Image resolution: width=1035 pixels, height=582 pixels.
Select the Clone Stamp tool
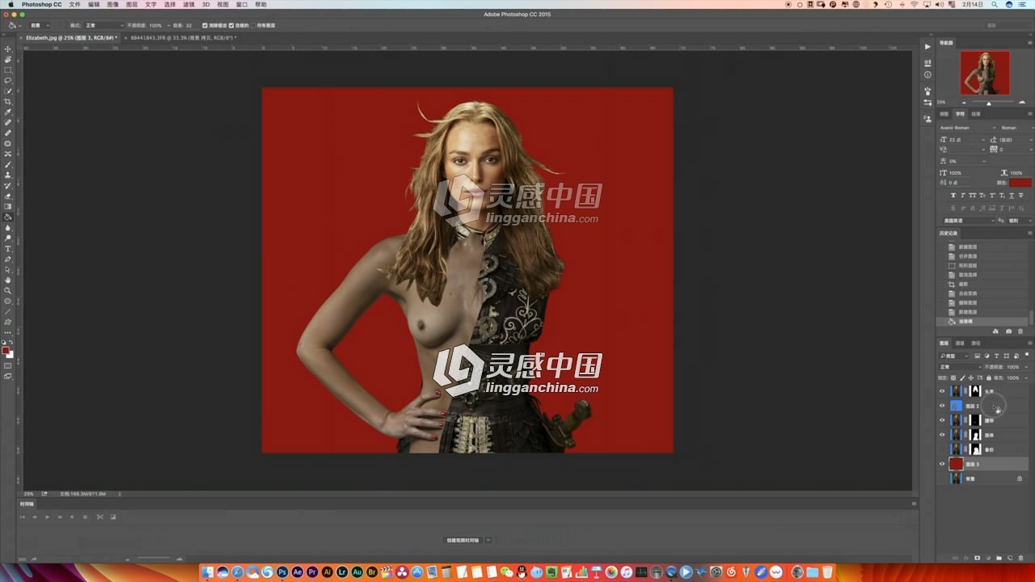tap(8, 175)
